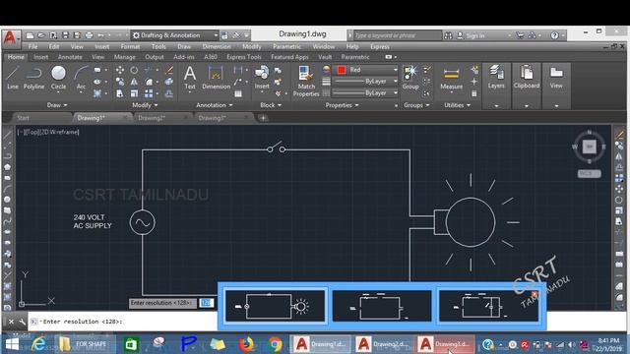The height and width of the screenshot is (354, 630).
Task: Click the Undo arrow icon
Action: pyautogui.click(x=100, y=35)
